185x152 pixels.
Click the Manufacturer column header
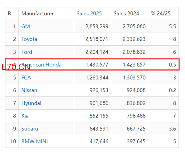37,14
